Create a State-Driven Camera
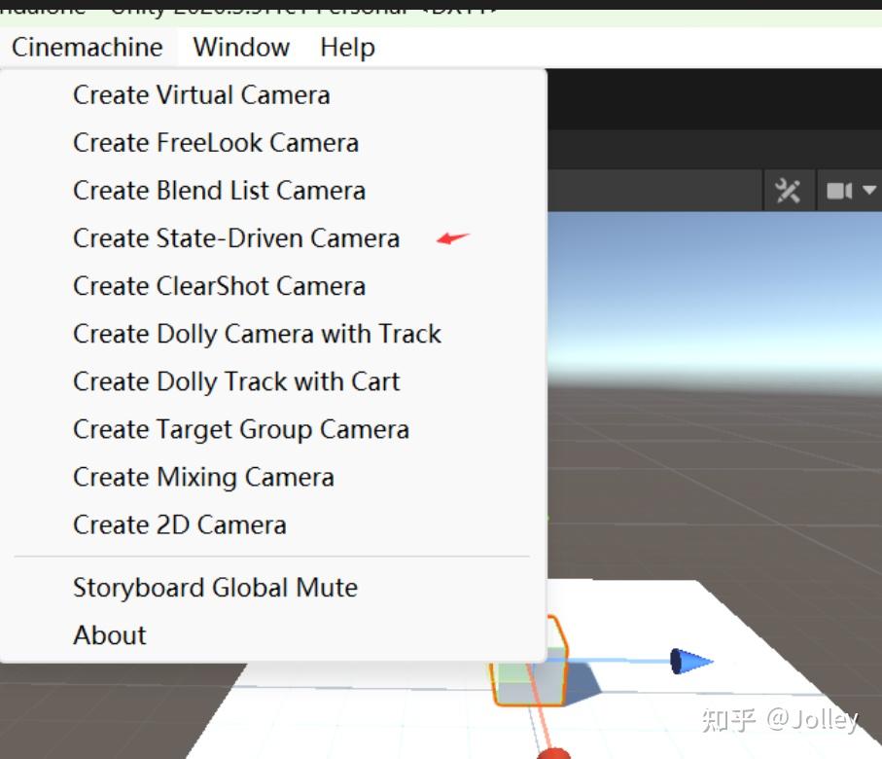The height and width of the screenshot is (759, 882). pos(235,237)
